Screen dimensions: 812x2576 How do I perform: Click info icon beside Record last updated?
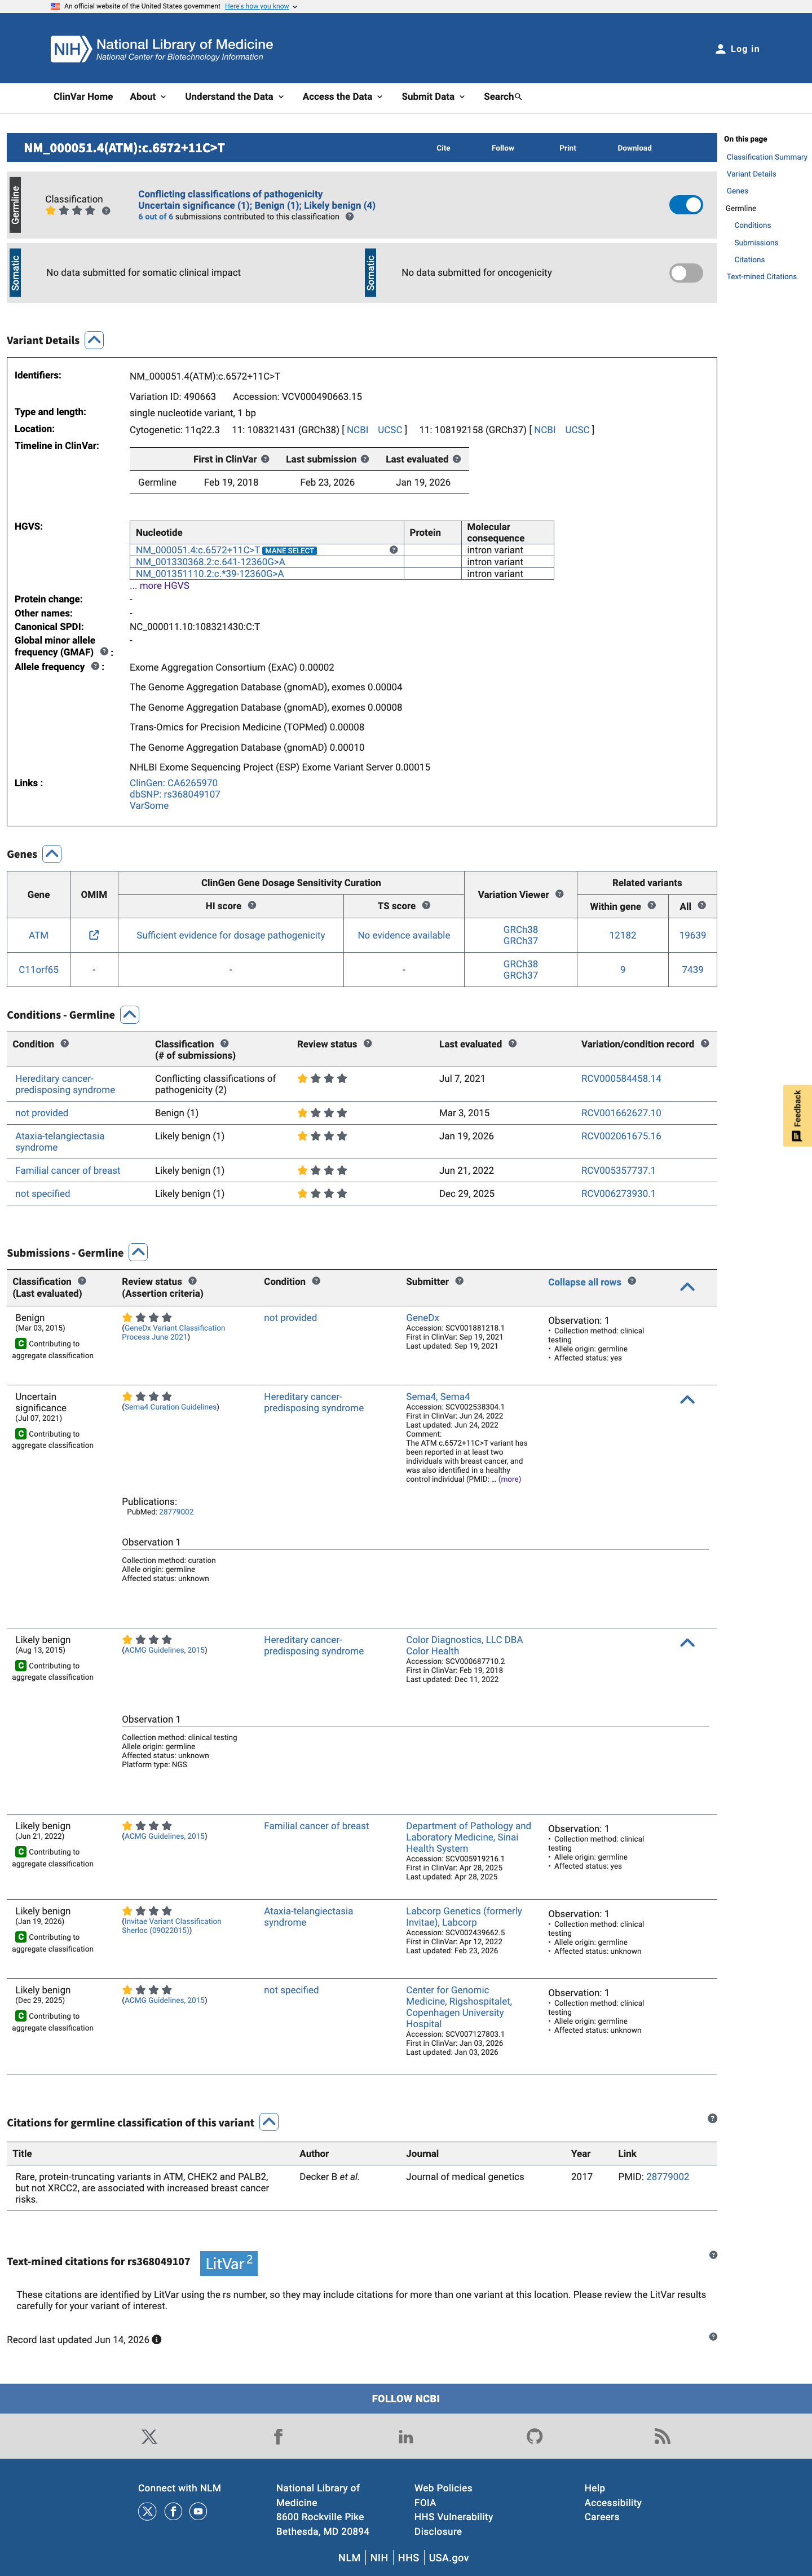point(156,2339)
